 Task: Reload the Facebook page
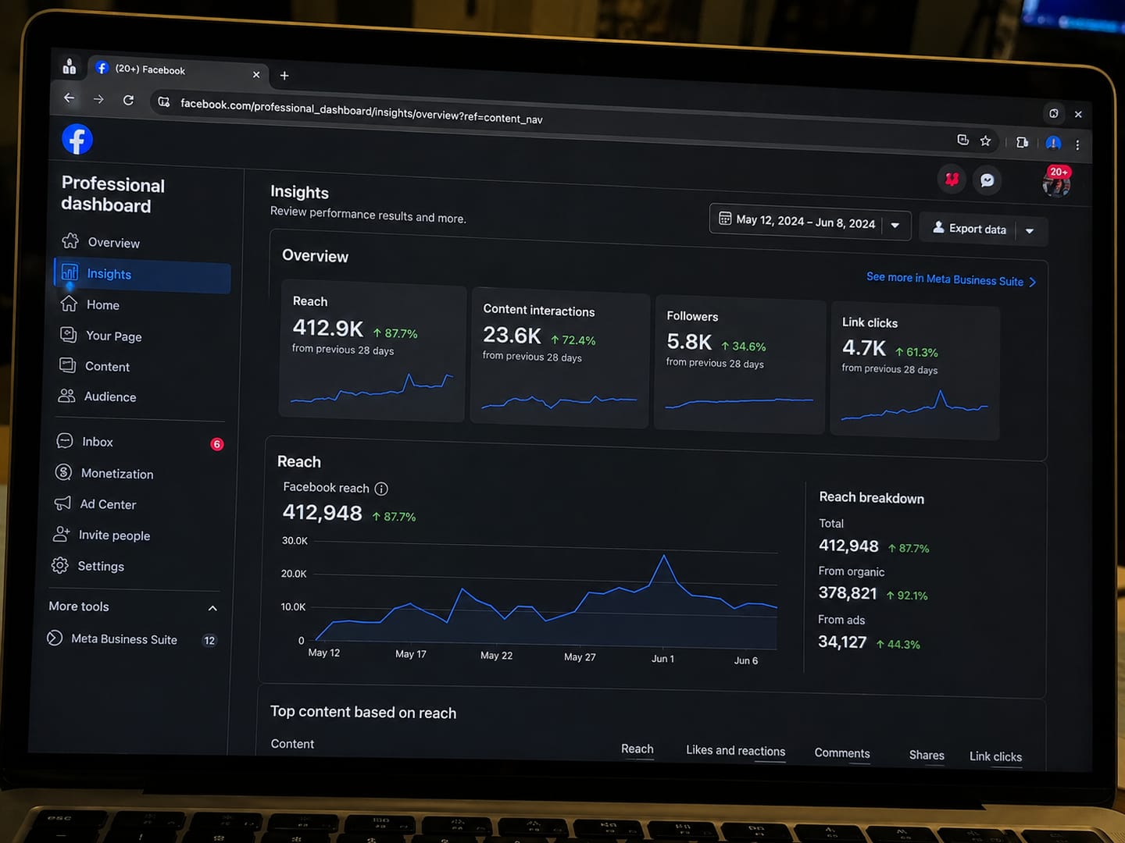pos(128,100)
